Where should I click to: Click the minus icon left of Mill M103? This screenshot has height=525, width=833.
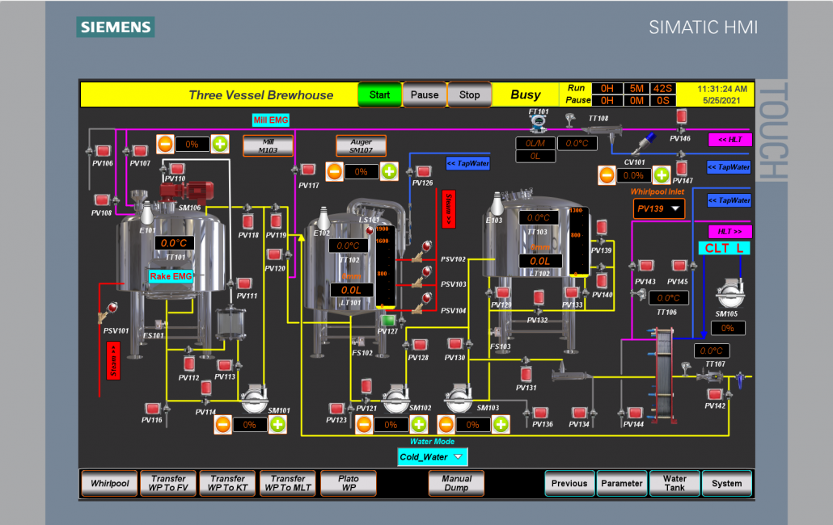coord(165,144)
